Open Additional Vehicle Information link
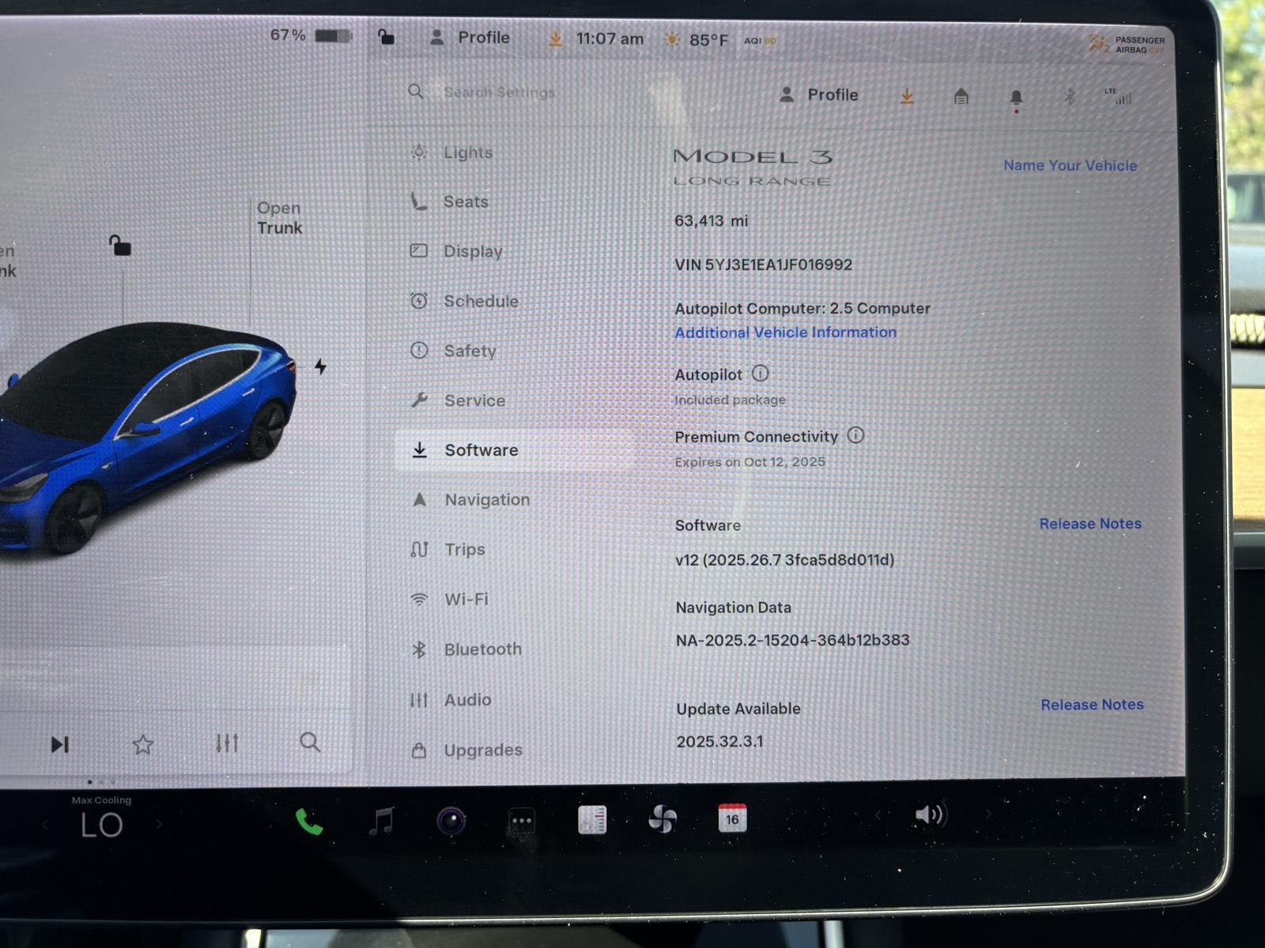 [x=785, y=333]
